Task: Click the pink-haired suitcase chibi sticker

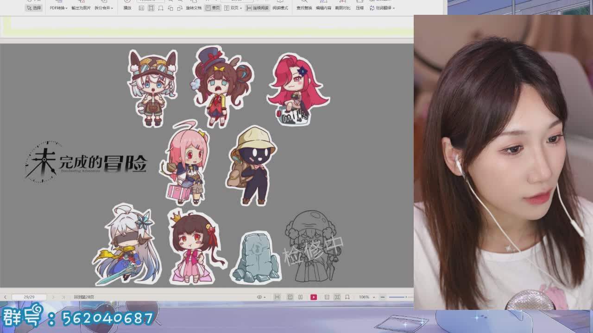Action: point(185,163)
